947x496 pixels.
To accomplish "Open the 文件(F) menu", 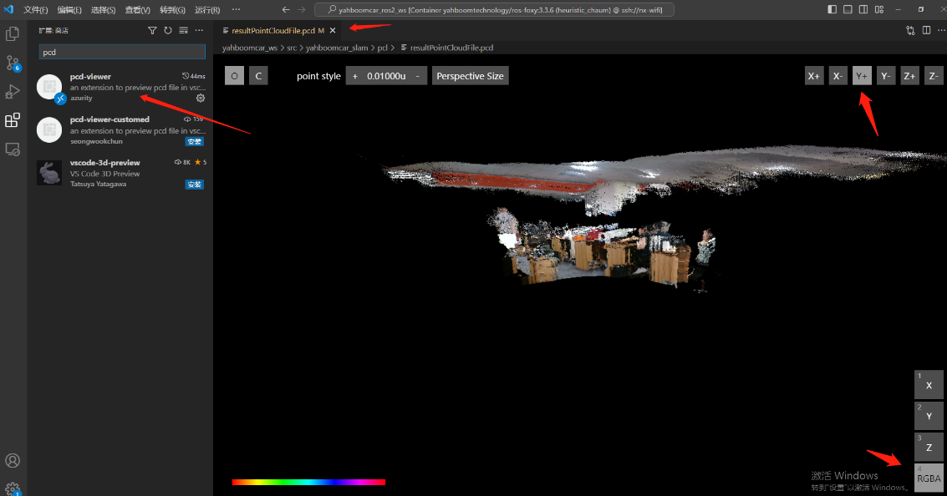I will (x=36, y=10).
